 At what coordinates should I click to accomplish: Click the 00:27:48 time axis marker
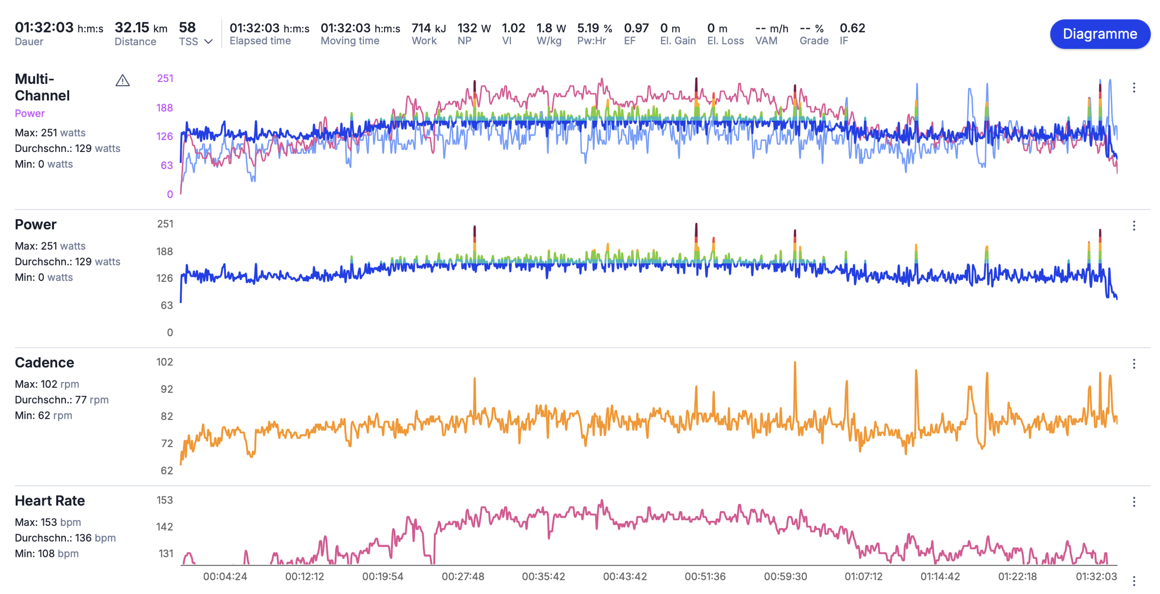click(463, 576)
